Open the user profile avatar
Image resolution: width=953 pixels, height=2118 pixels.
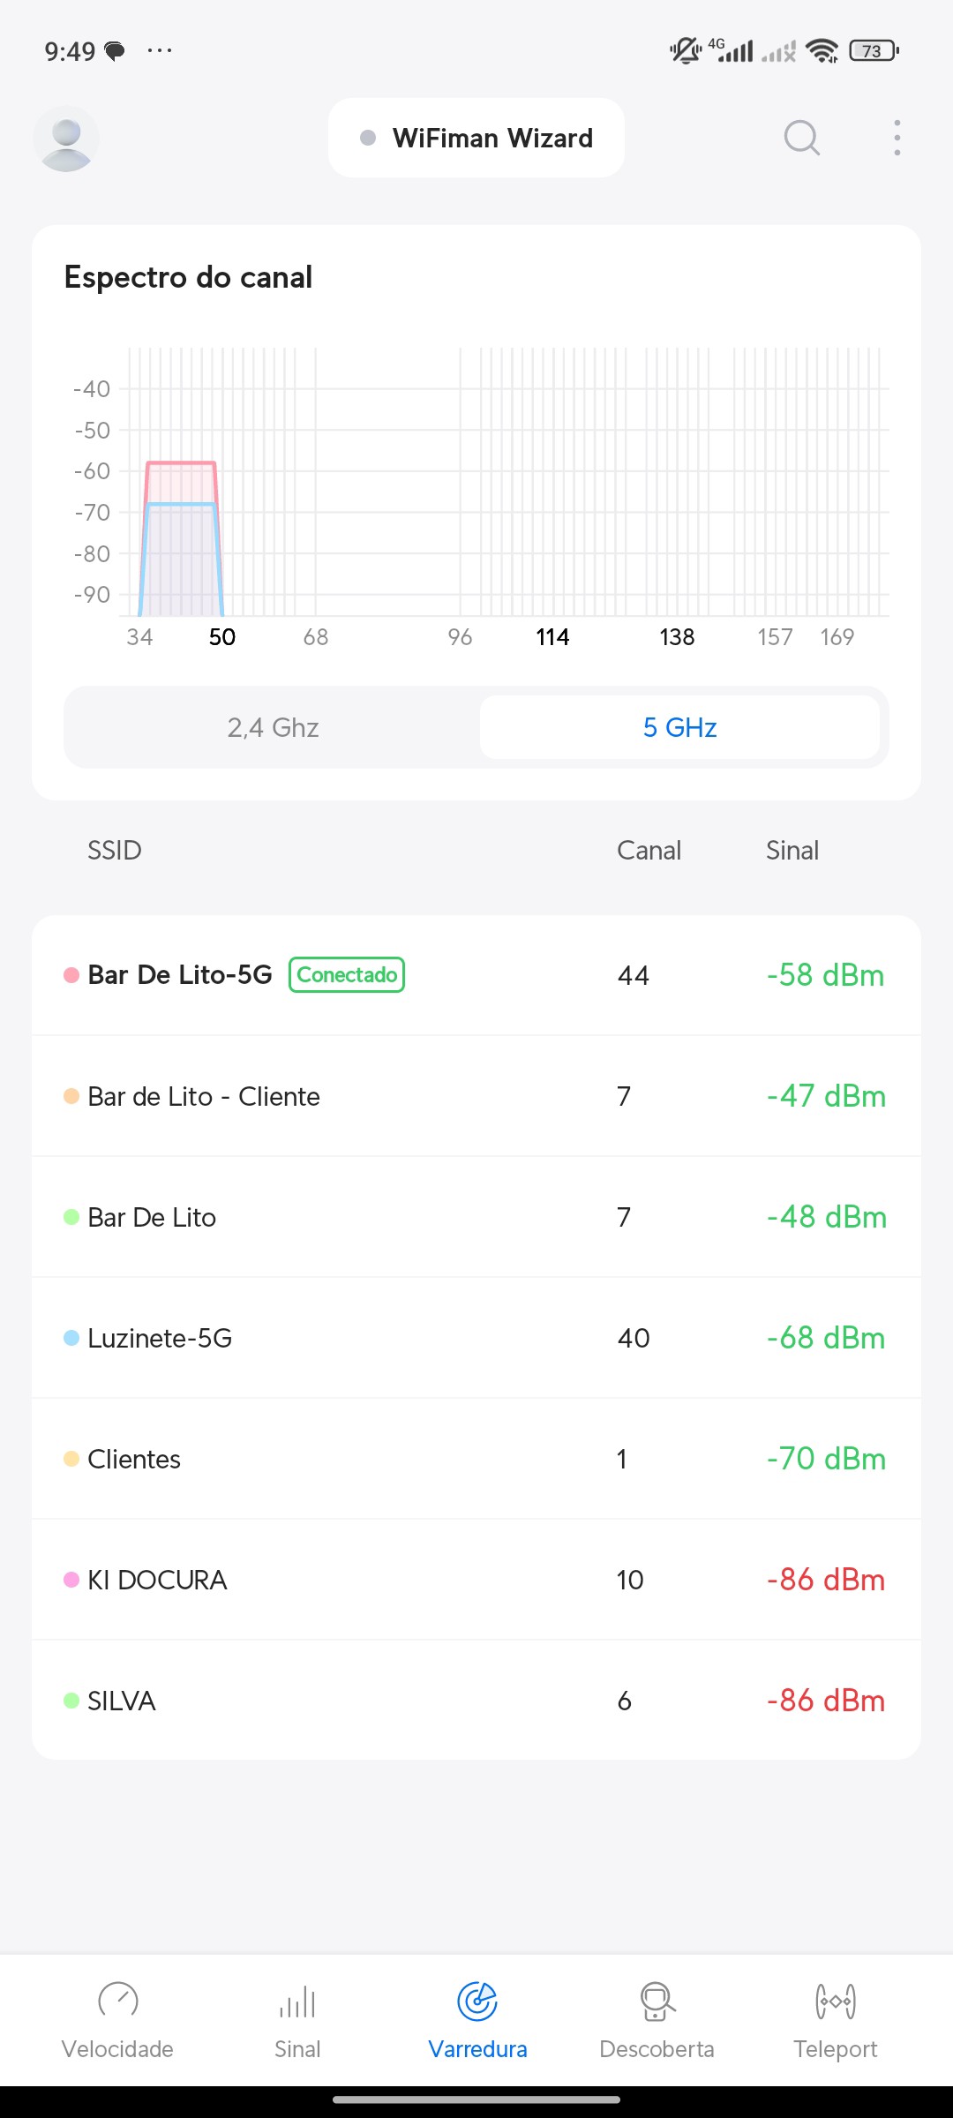66,139
